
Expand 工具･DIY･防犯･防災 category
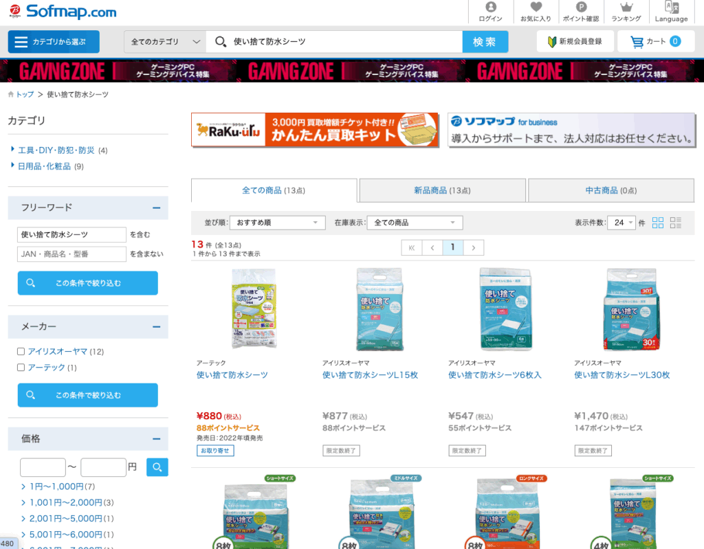pos(56,150)
